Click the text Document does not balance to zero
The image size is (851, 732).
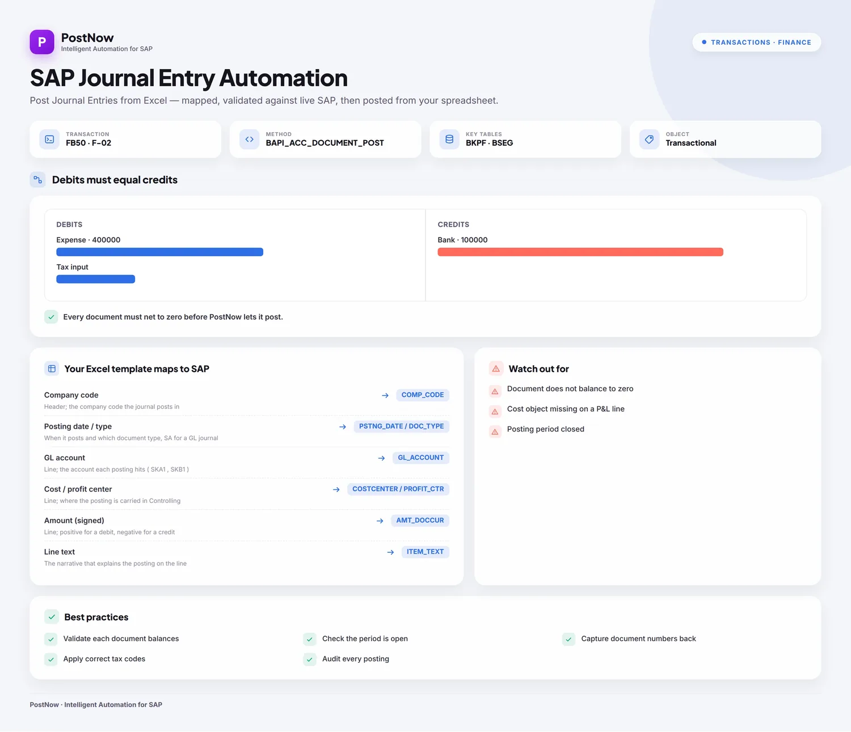point(570,389)
